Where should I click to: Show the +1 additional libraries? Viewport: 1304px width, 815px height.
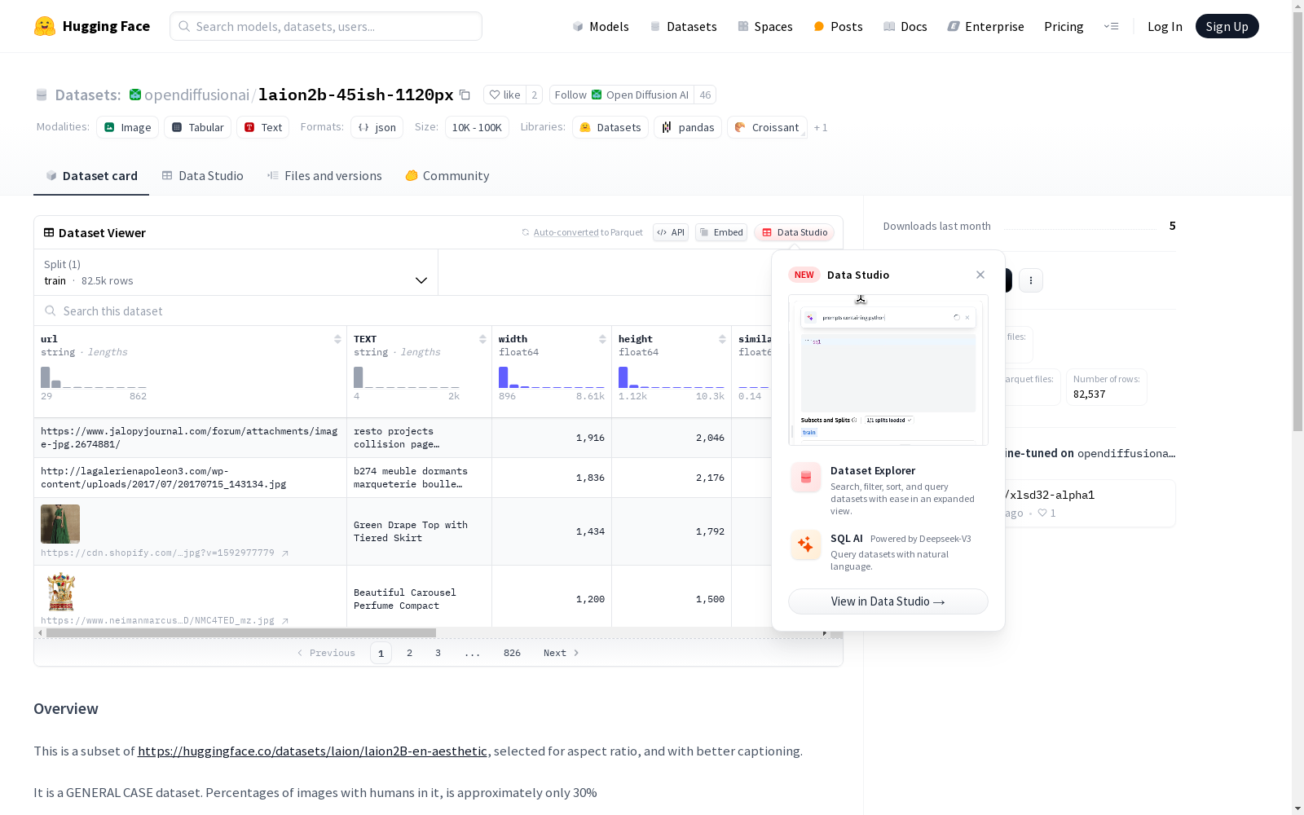pos(821,127)
